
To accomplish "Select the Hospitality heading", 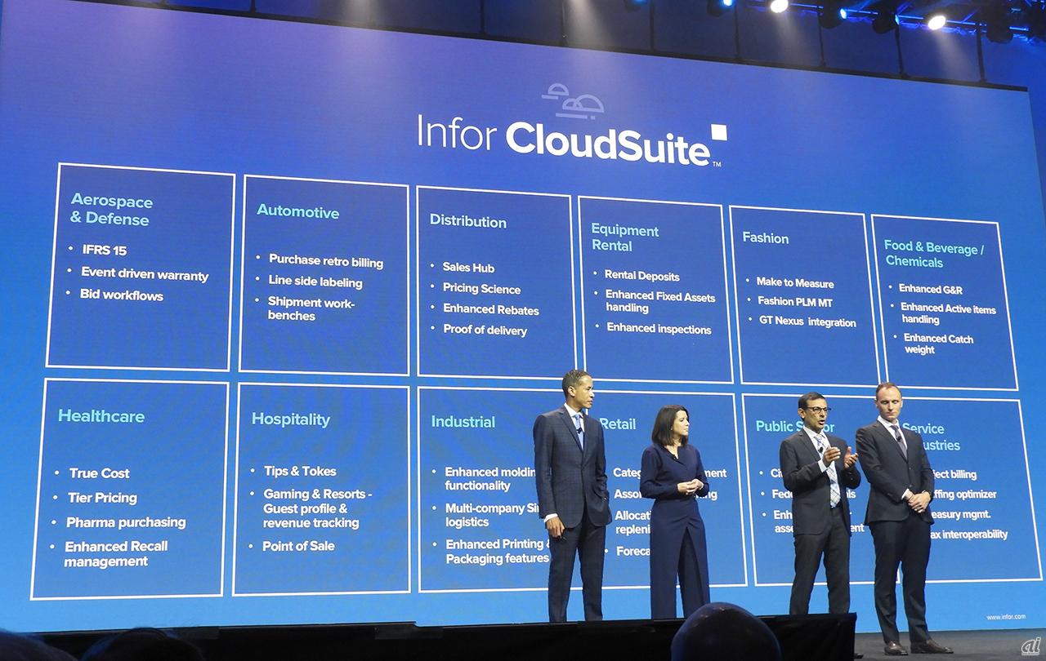I will [291, 419].
